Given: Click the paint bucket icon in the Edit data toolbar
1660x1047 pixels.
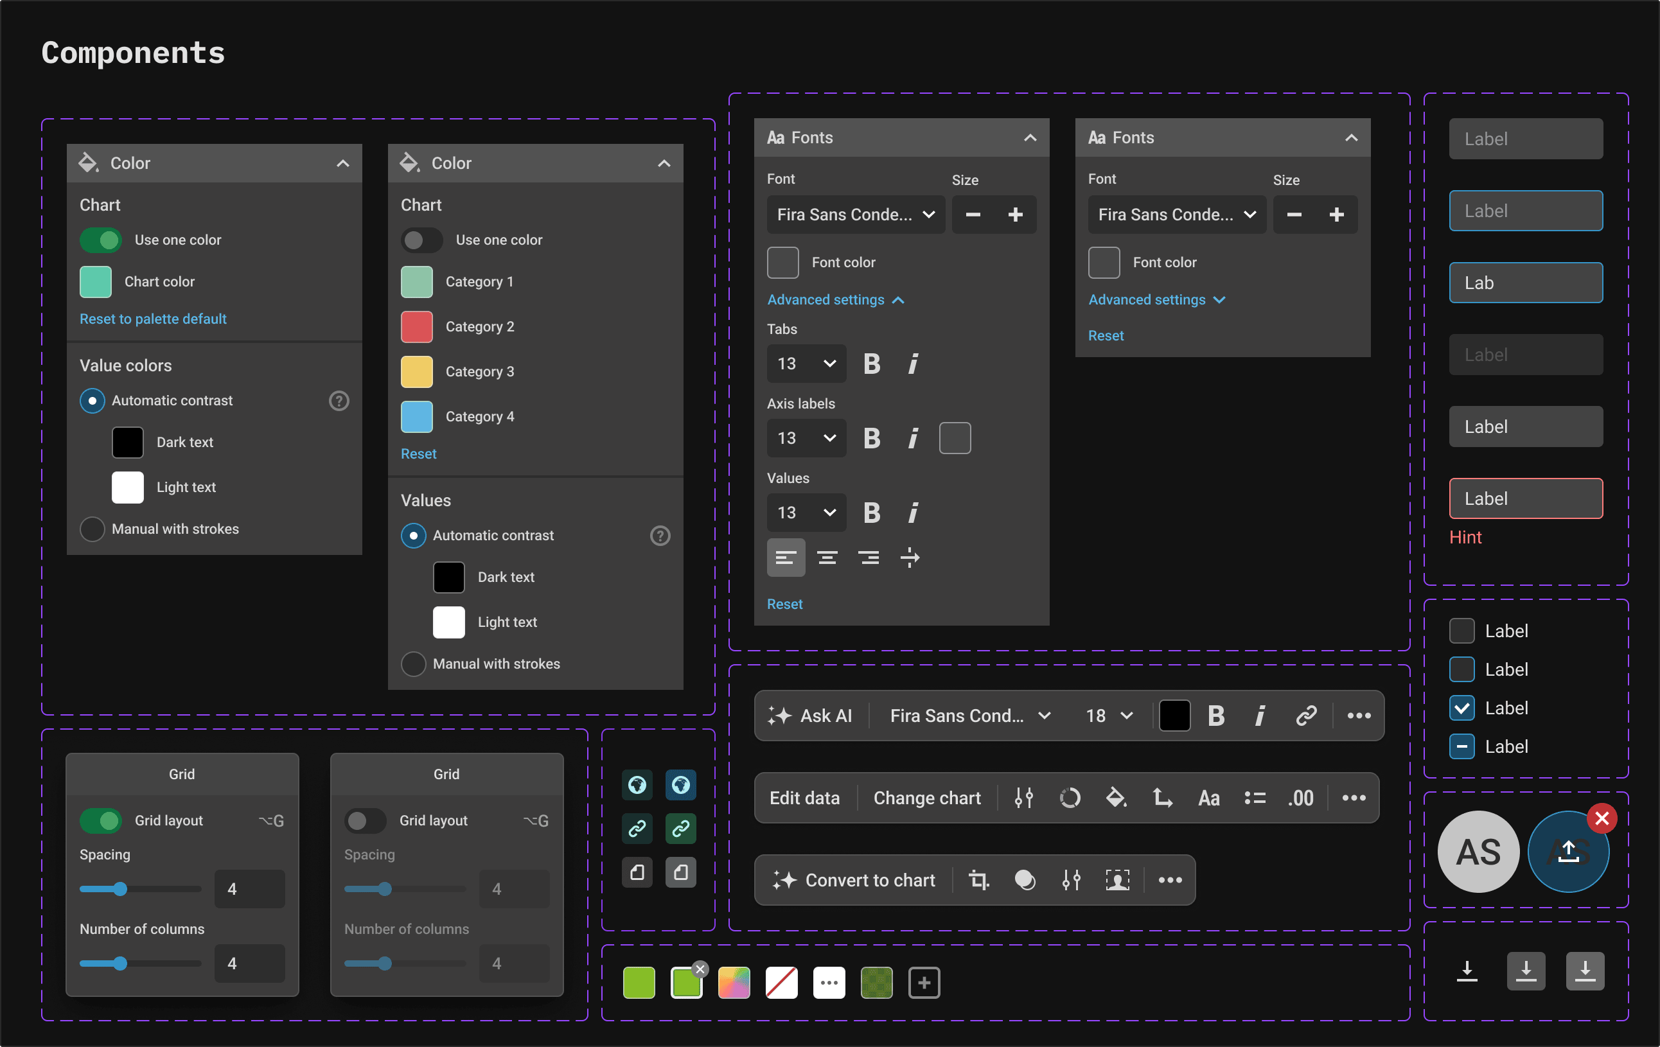Looking at the screenshot, I should point(1116,798).
